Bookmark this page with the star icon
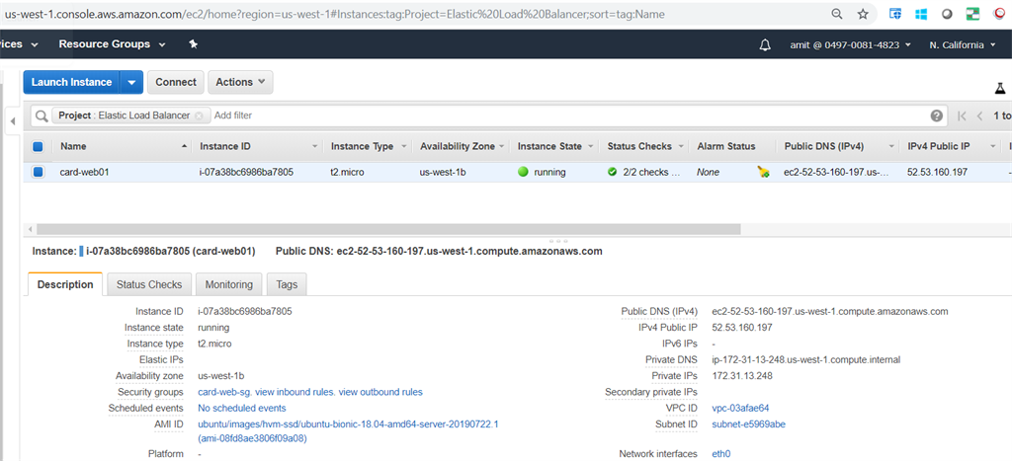1012x461 pixels. click(863, 14)
